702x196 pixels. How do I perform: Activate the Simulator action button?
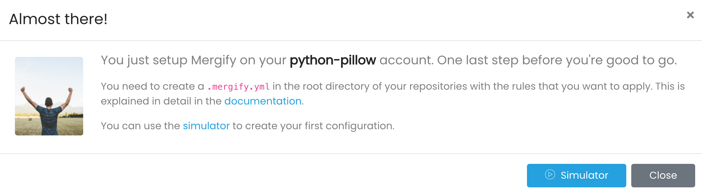576,175
